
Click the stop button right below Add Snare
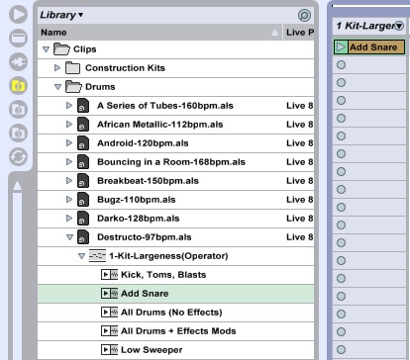(x=341, y=65)
